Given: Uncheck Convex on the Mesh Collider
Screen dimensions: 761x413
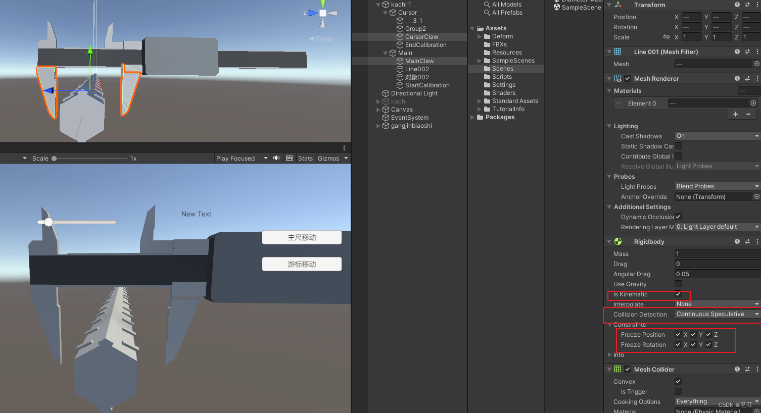Looking at the screenshot, I should point(678,381).
